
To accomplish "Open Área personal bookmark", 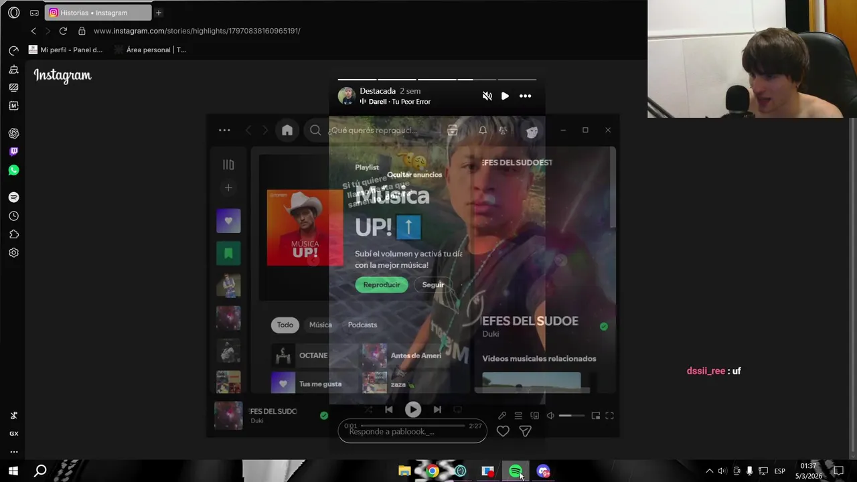I will [151, 50].
